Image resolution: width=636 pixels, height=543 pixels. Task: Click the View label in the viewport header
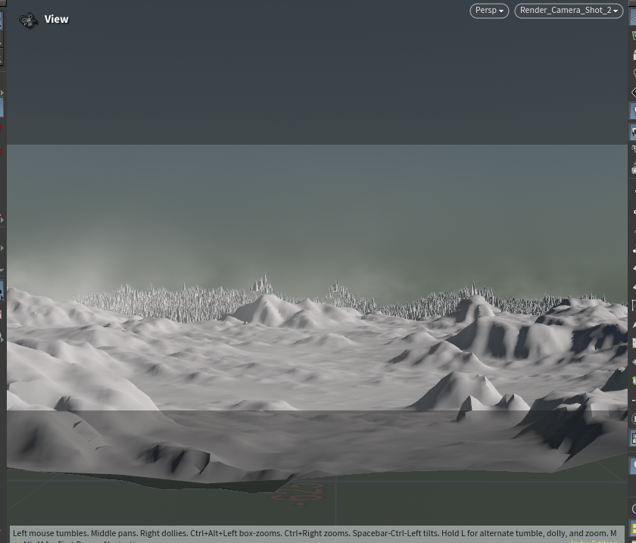56,20
